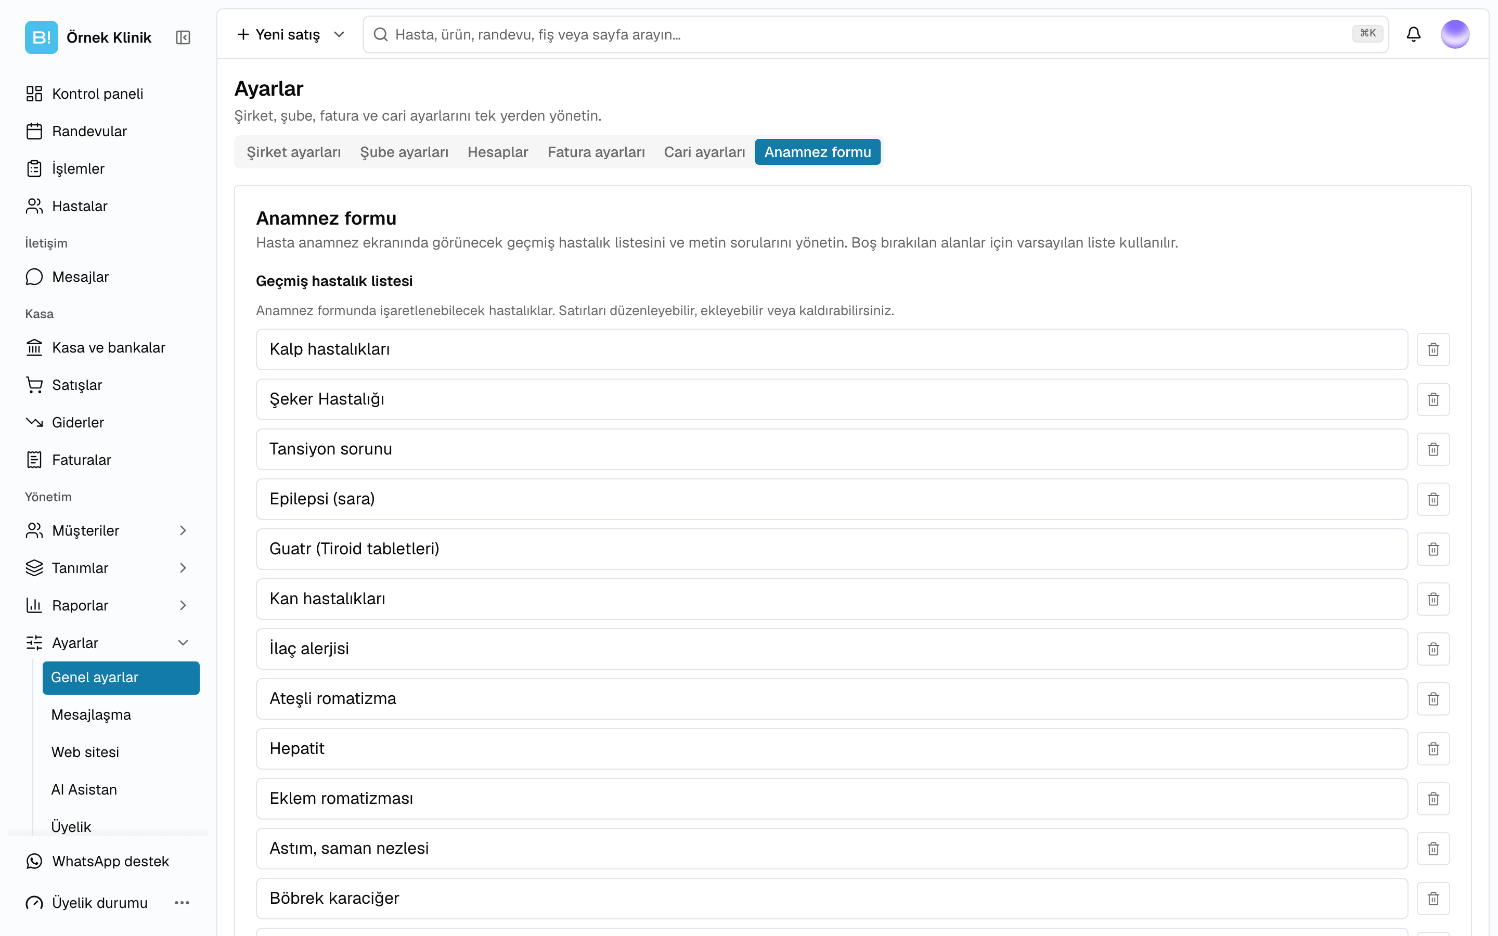The image size is (1498, 936).
Task: Select the Anamnez formu tab
Action: [x=818, y=152]
